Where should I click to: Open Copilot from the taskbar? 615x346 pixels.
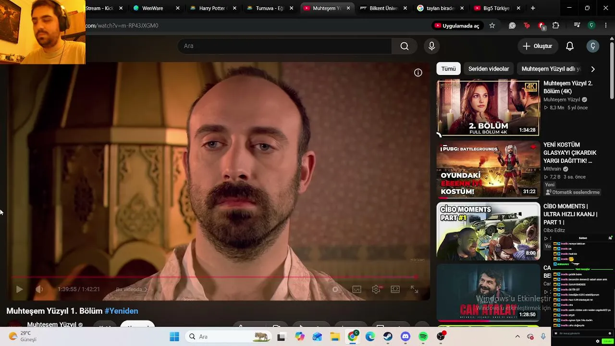[300, 337]
